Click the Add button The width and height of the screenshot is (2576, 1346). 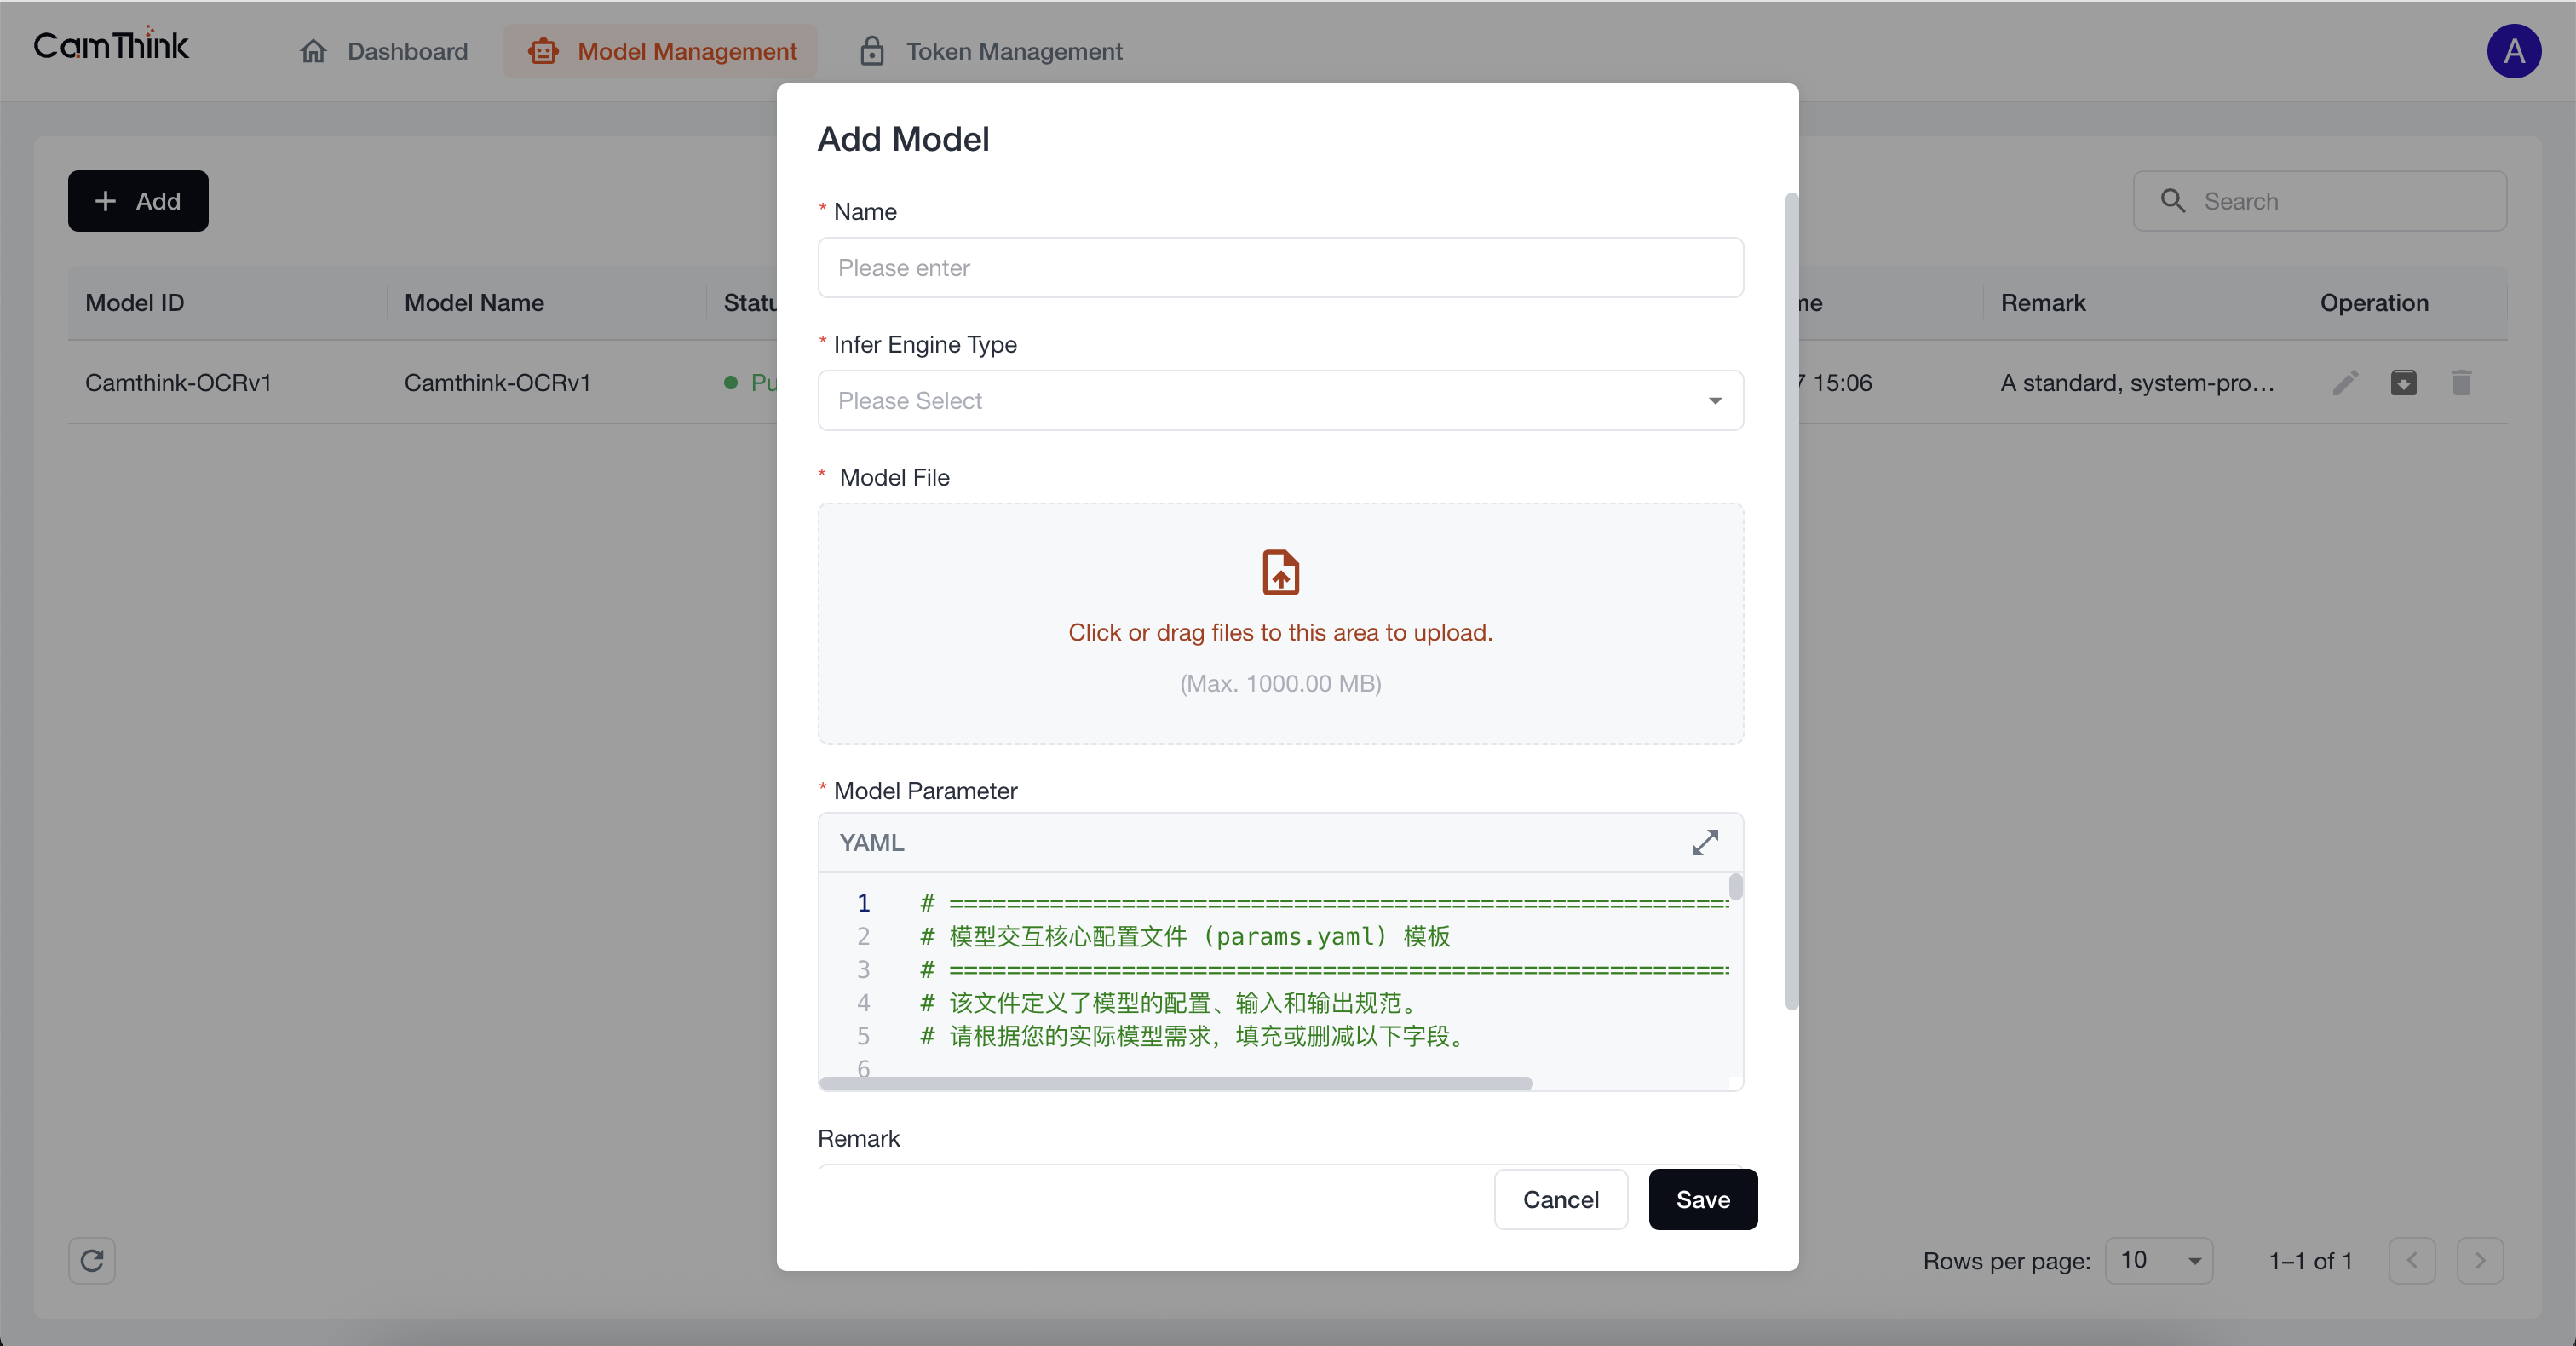point(138,201)
